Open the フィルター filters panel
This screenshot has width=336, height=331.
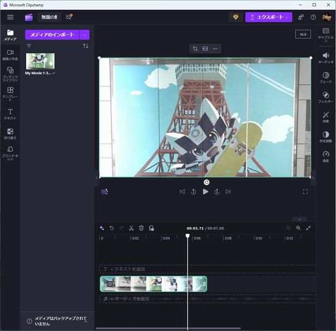(325, 98)
